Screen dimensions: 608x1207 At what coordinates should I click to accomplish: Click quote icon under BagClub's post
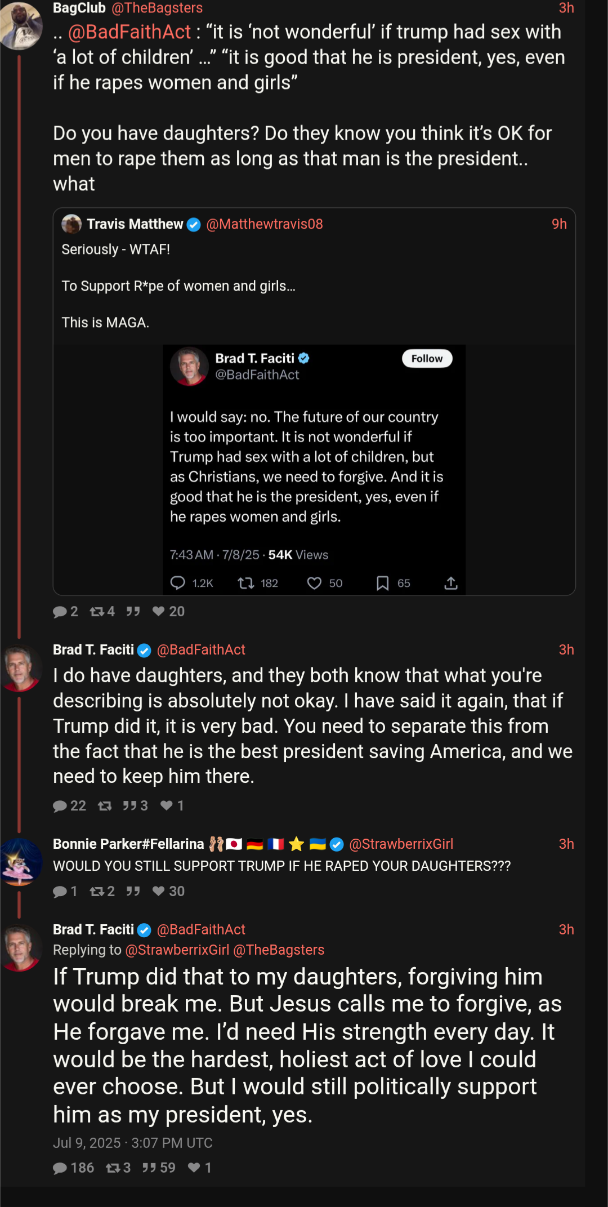tap(133, 612)
